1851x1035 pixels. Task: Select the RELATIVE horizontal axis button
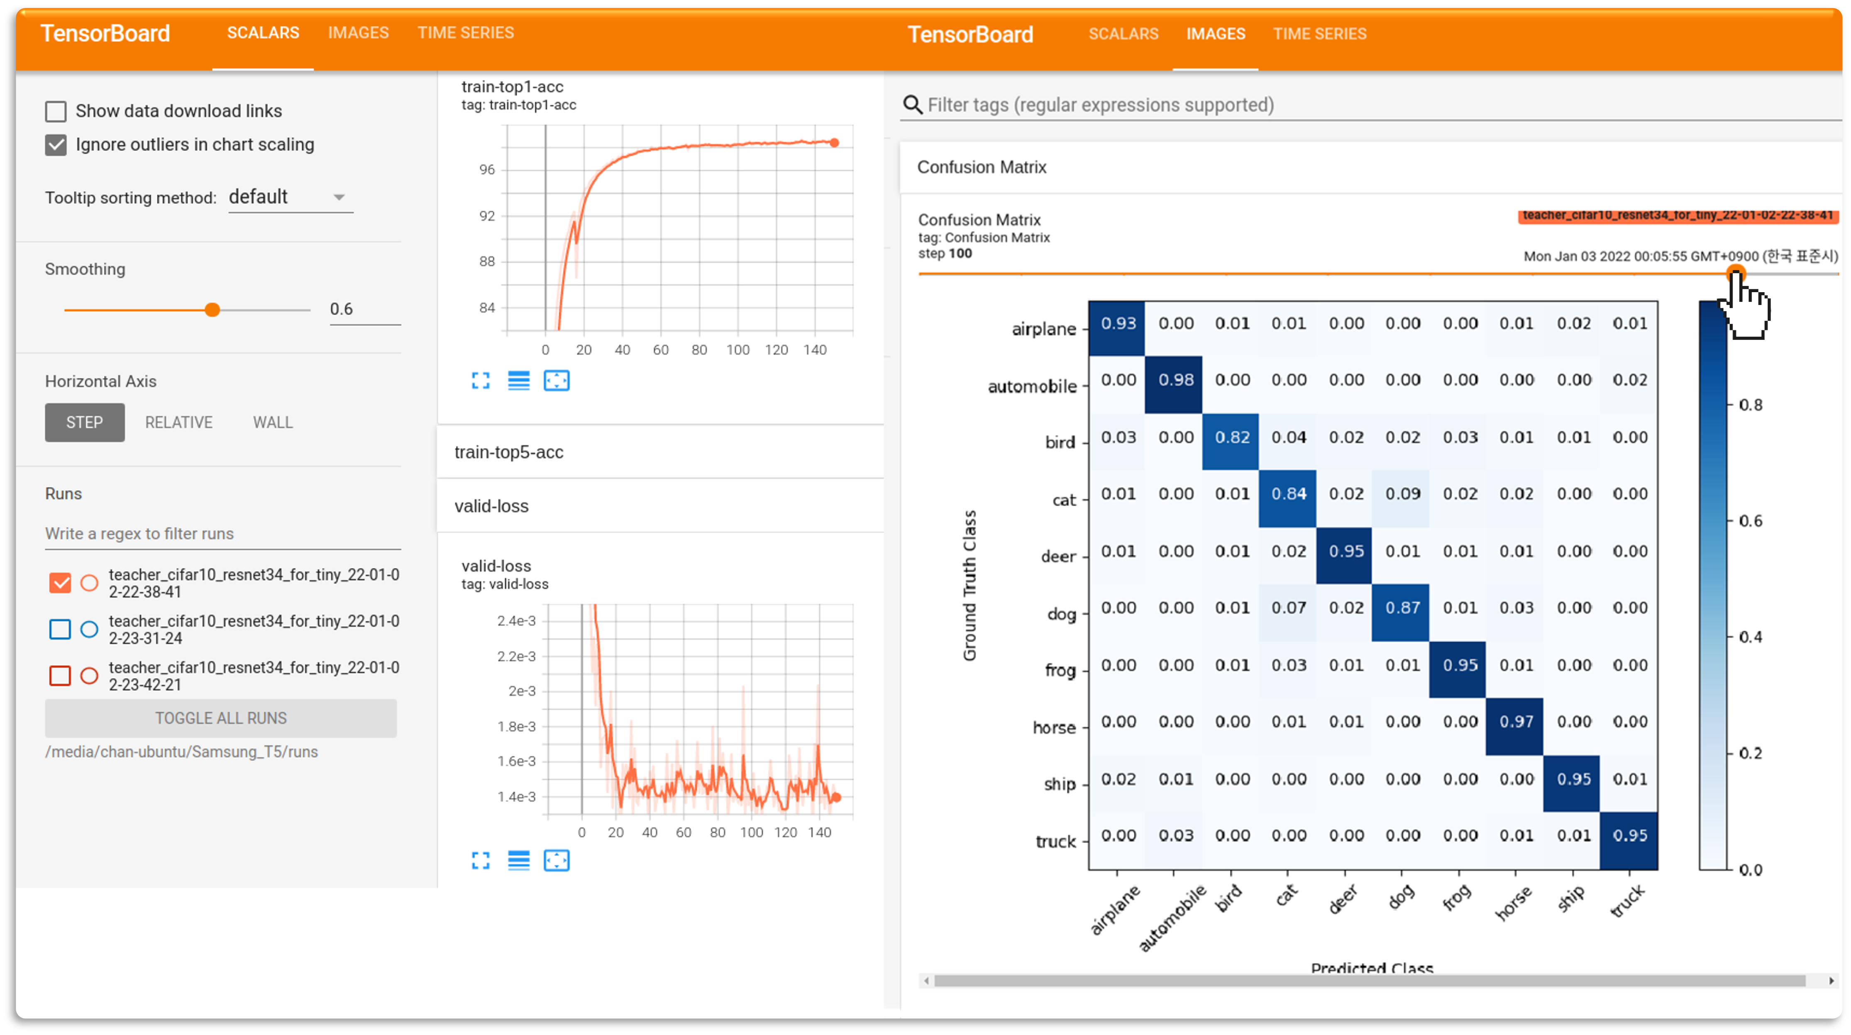pyautogui.click(x=179, y=422)
